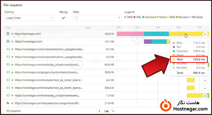The width and height of the screenshot is (212, 115).
Task: Click the FILE column header
Action: (9, 28)
